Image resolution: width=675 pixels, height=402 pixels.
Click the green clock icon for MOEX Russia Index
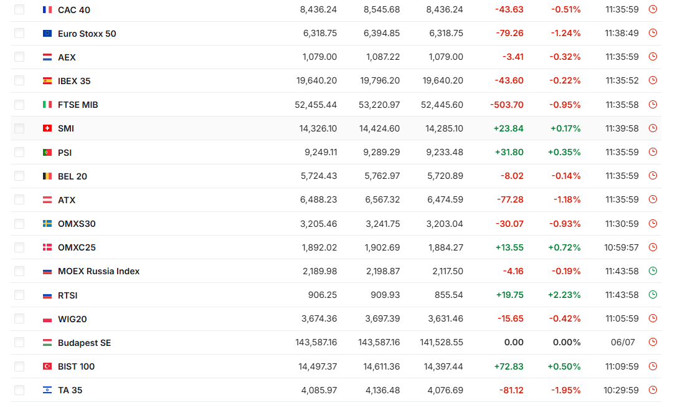coord(653,271)
